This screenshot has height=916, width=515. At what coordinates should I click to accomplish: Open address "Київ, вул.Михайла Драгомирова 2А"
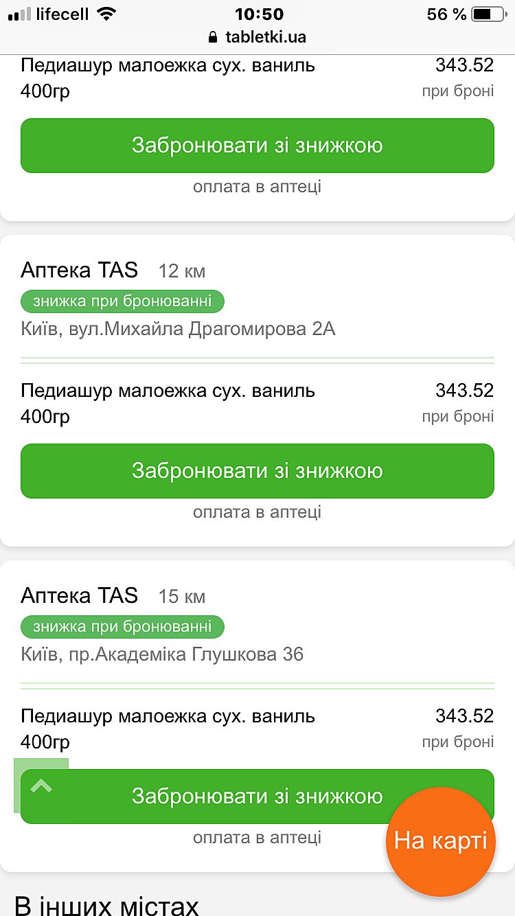178,329
